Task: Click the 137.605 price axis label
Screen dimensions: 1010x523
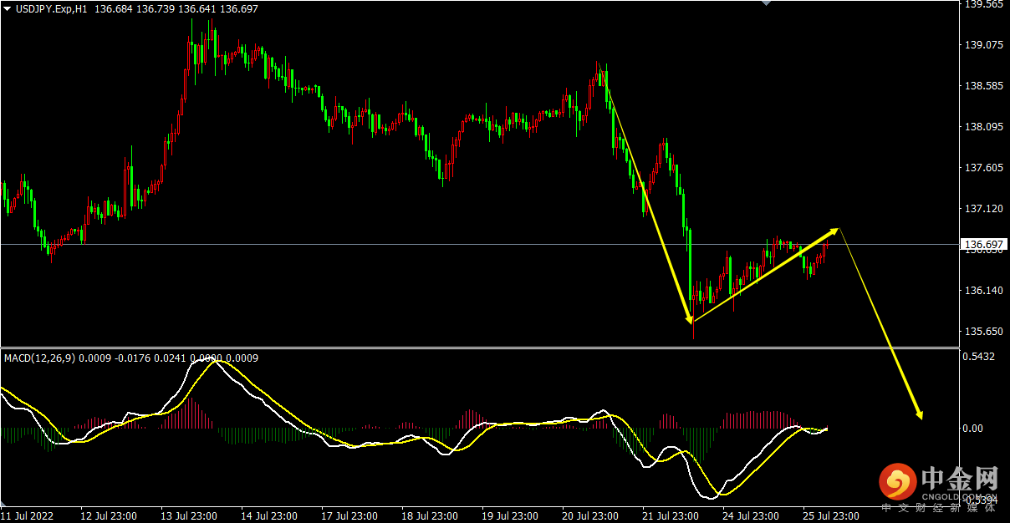Action: (x=983, y=168)
